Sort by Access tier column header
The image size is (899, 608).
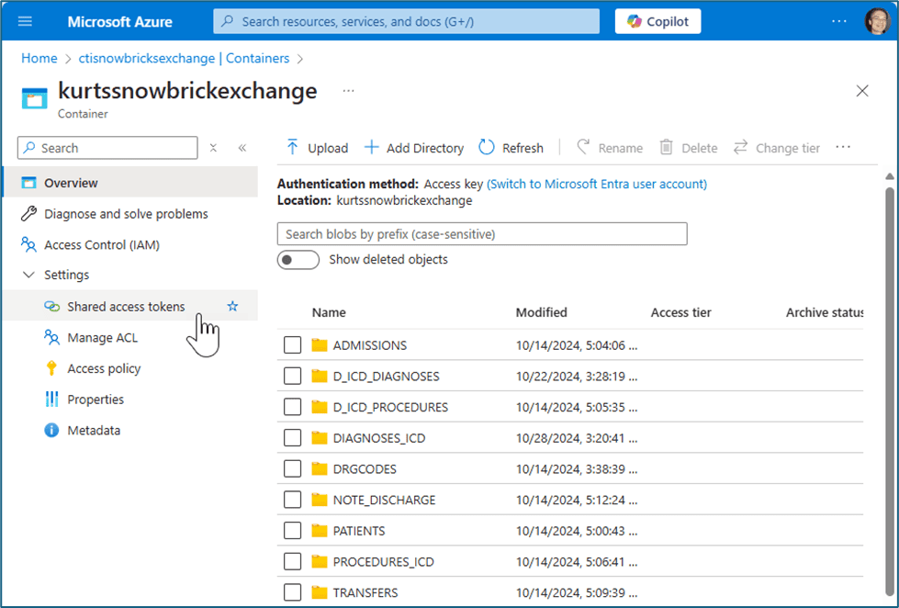[680, 312]
